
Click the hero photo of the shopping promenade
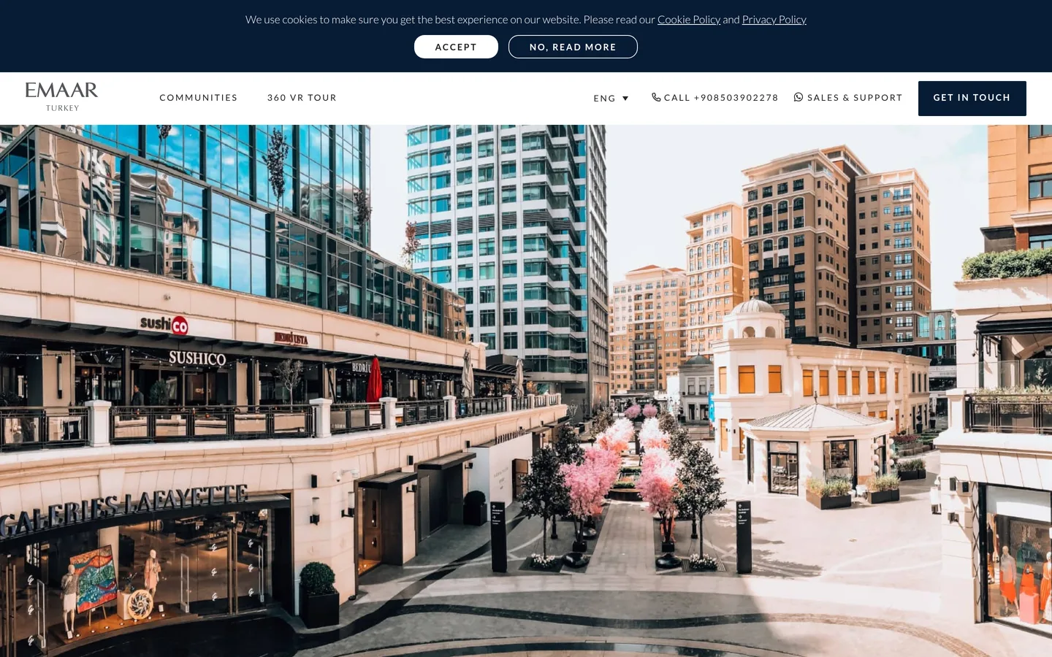click(x=526, y=391)
